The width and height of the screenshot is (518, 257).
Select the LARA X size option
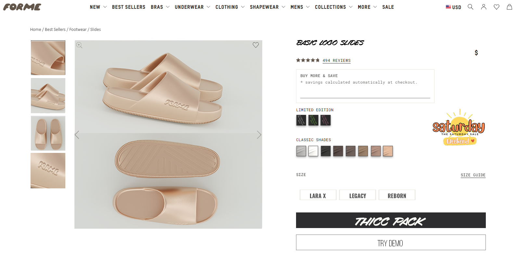pos(318,195)
